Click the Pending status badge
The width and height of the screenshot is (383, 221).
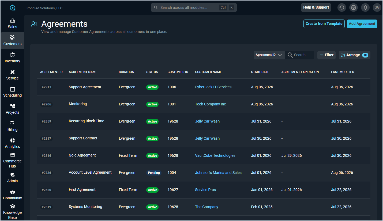[x=154, y=173]
